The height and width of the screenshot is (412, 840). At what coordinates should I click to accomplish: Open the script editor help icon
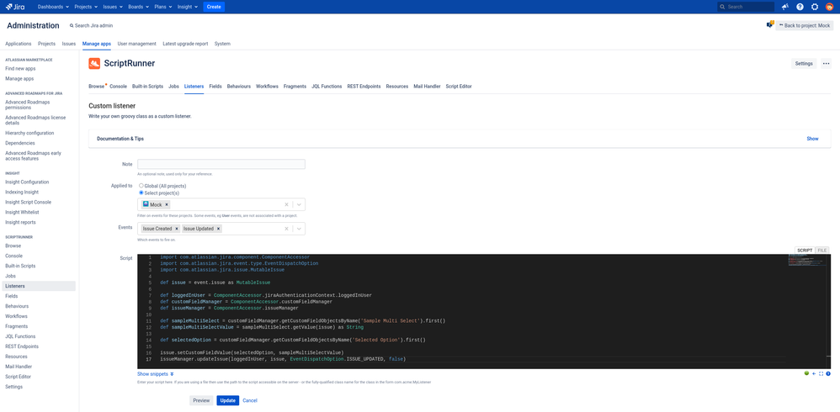tap(828, 373)
